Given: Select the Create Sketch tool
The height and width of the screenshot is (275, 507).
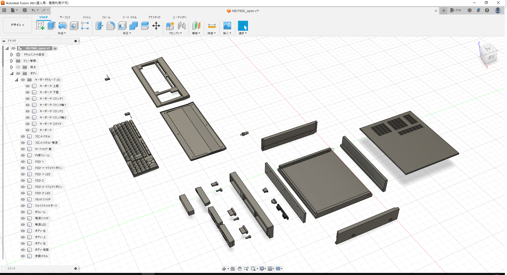Looking at the screenshot, I should 40,25.
